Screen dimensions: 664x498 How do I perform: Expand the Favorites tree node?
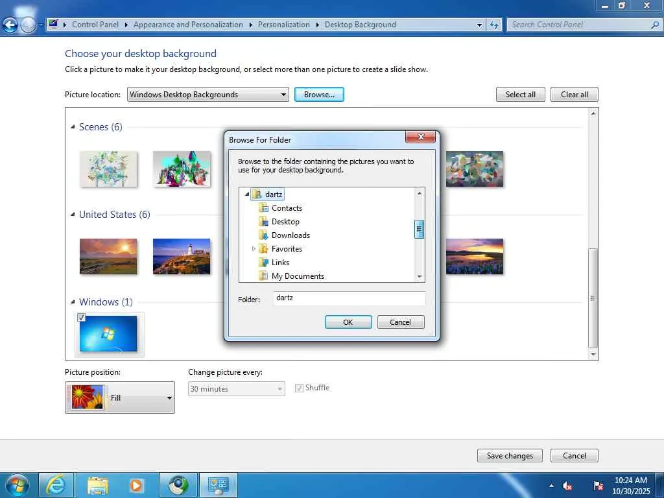(254, 248)
